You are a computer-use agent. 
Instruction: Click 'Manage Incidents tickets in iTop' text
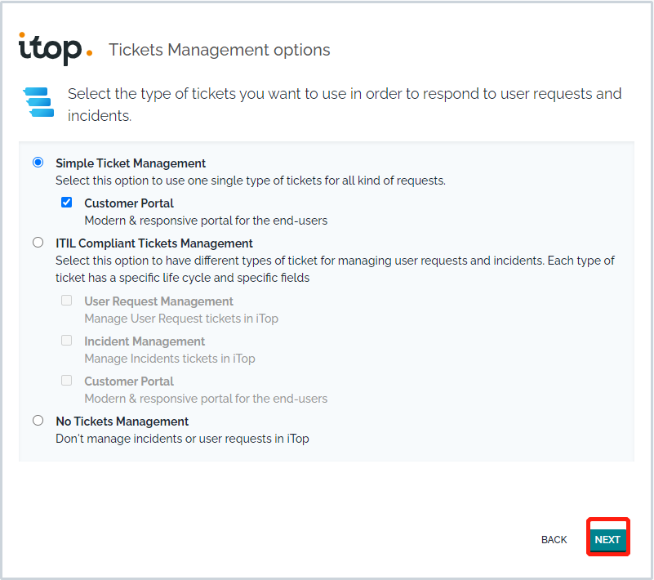[170, 359]
